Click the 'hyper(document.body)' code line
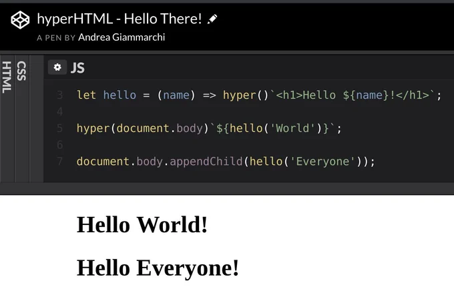 tap(209, 128)
